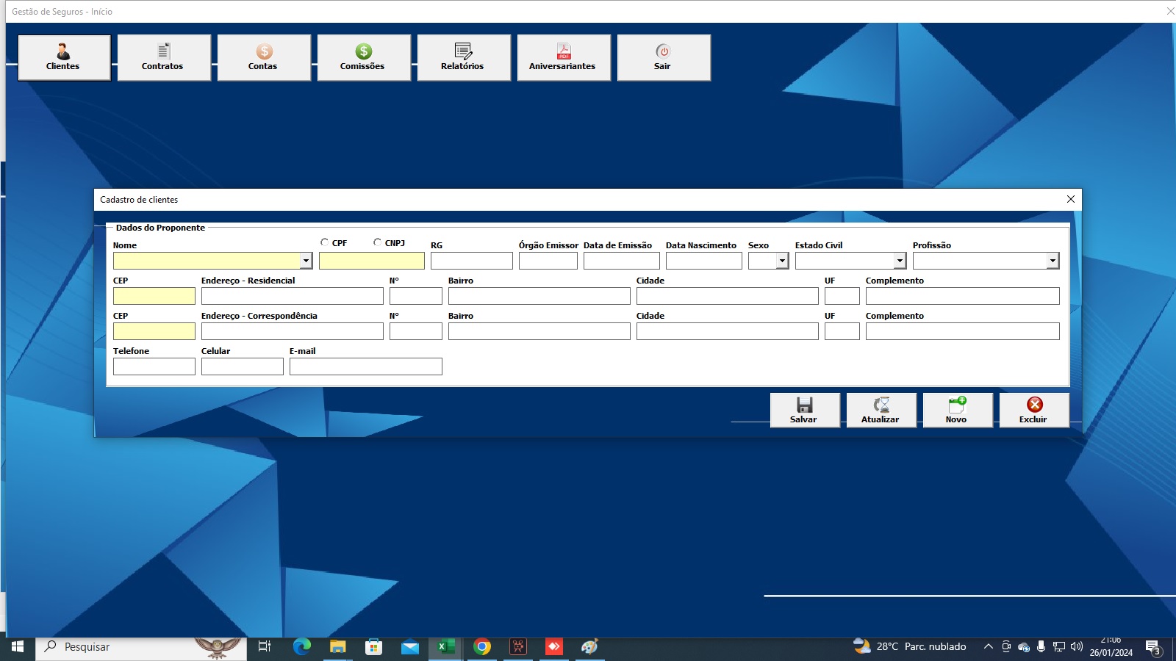Screen dimensions: 1176x661
Task: Click the Data de Emissão field
Action: (622, 261)
